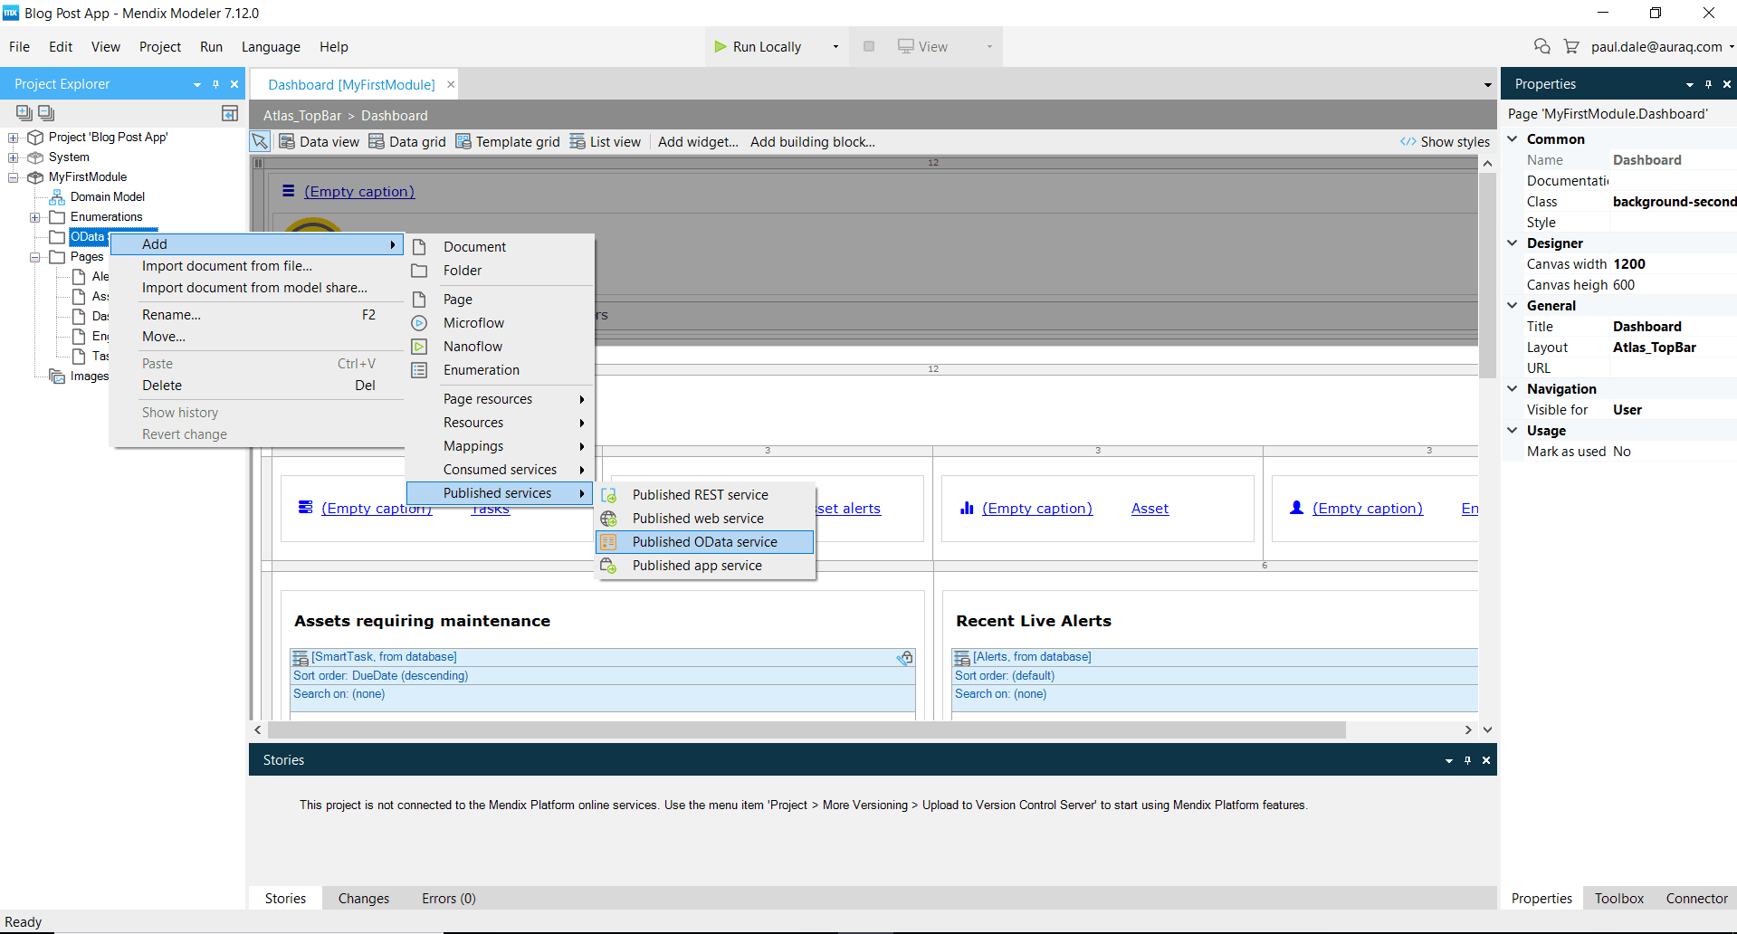Click Add building block button
1737x934 pixels.
point(812,141)
